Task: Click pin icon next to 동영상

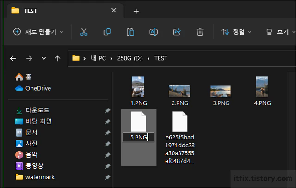Action: pos(108,166)
